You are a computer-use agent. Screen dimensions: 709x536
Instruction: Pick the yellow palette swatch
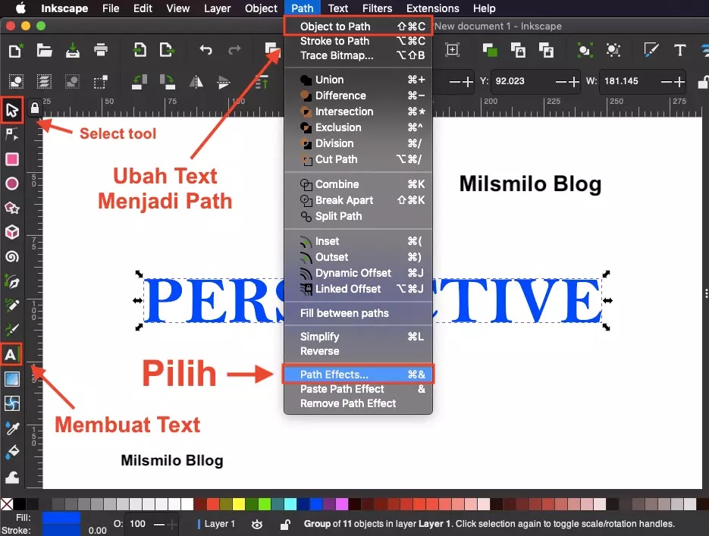238,503
